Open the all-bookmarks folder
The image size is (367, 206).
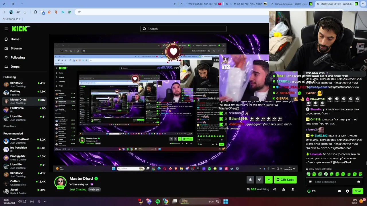click(x=11, y=19)
